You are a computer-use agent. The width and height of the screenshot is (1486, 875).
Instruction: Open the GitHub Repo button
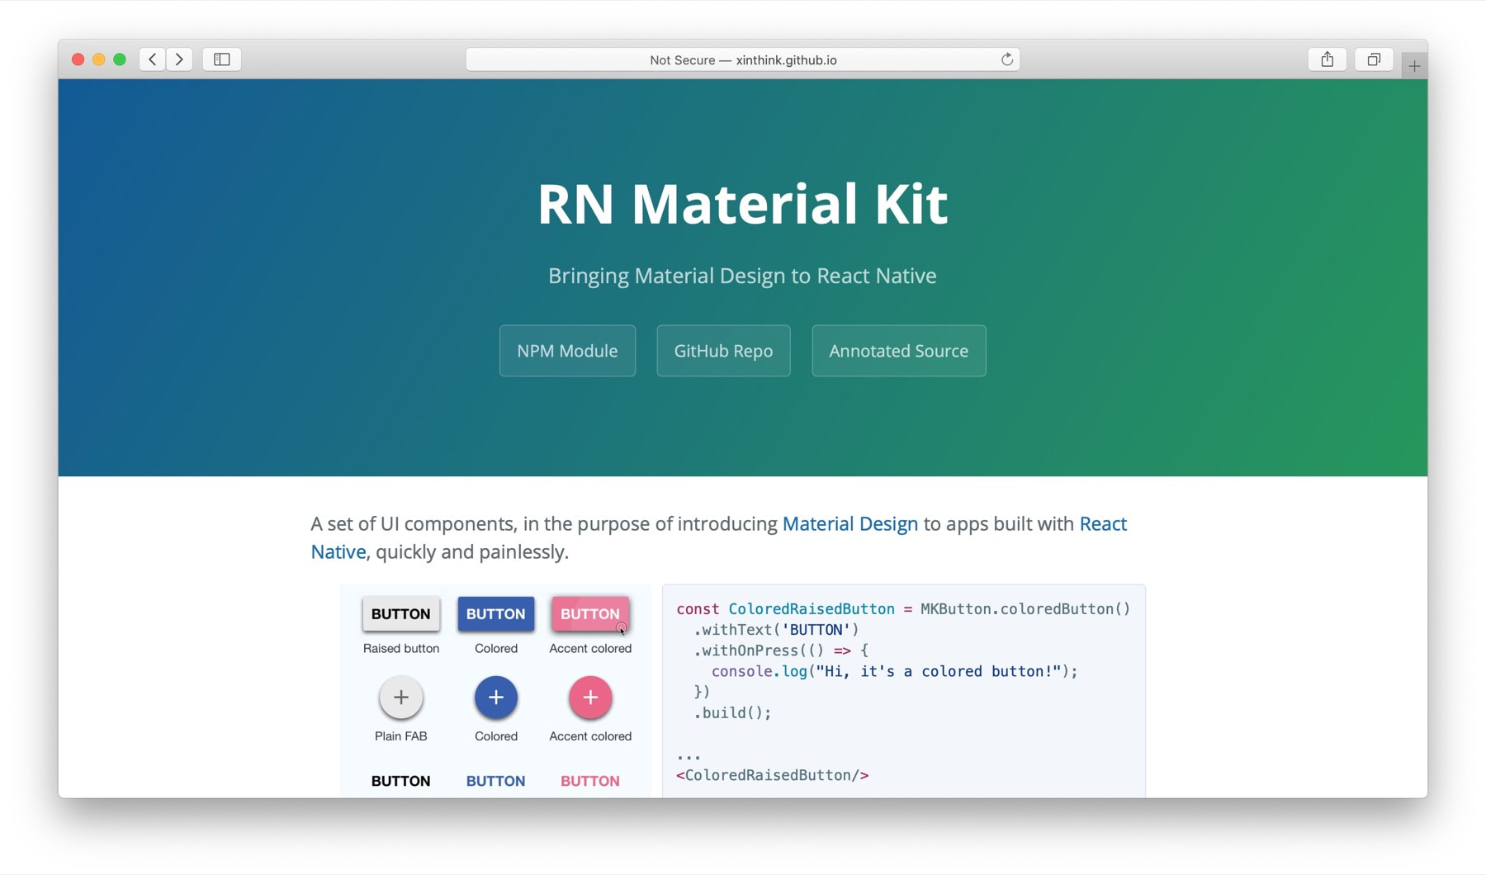pyautogui.click(x=723, y=351)
